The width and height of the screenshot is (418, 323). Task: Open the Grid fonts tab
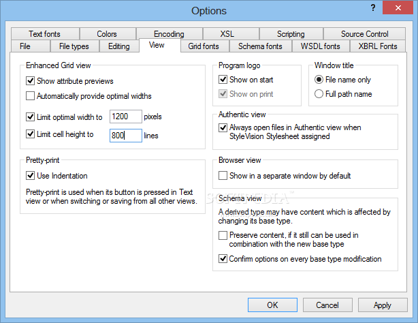[205, 46]
